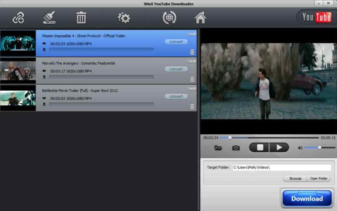This screenshot has height=211, width=337.
Task: Select the Mission Impossible 4 thumbnail
Action: (x=18, y=43)
